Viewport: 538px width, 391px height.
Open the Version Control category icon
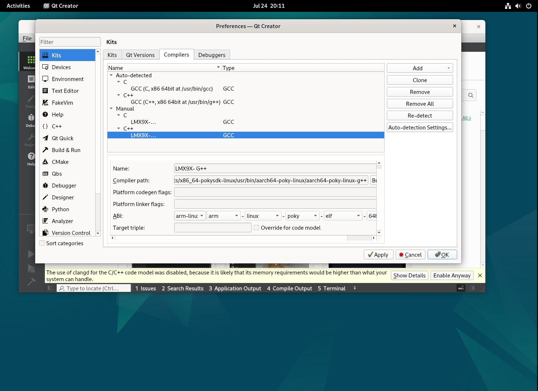point(45,233)
